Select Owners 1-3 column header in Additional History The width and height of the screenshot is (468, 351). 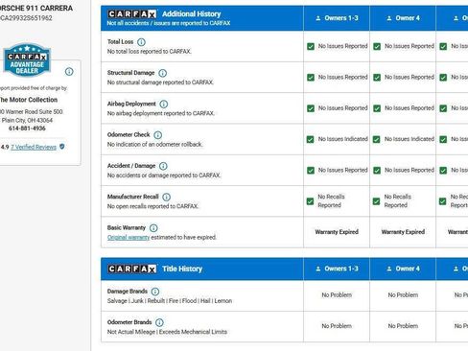coord(337,18)
